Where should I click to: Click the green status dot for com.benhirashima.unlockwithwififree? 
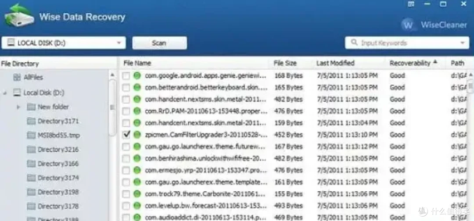coord(137,158)
